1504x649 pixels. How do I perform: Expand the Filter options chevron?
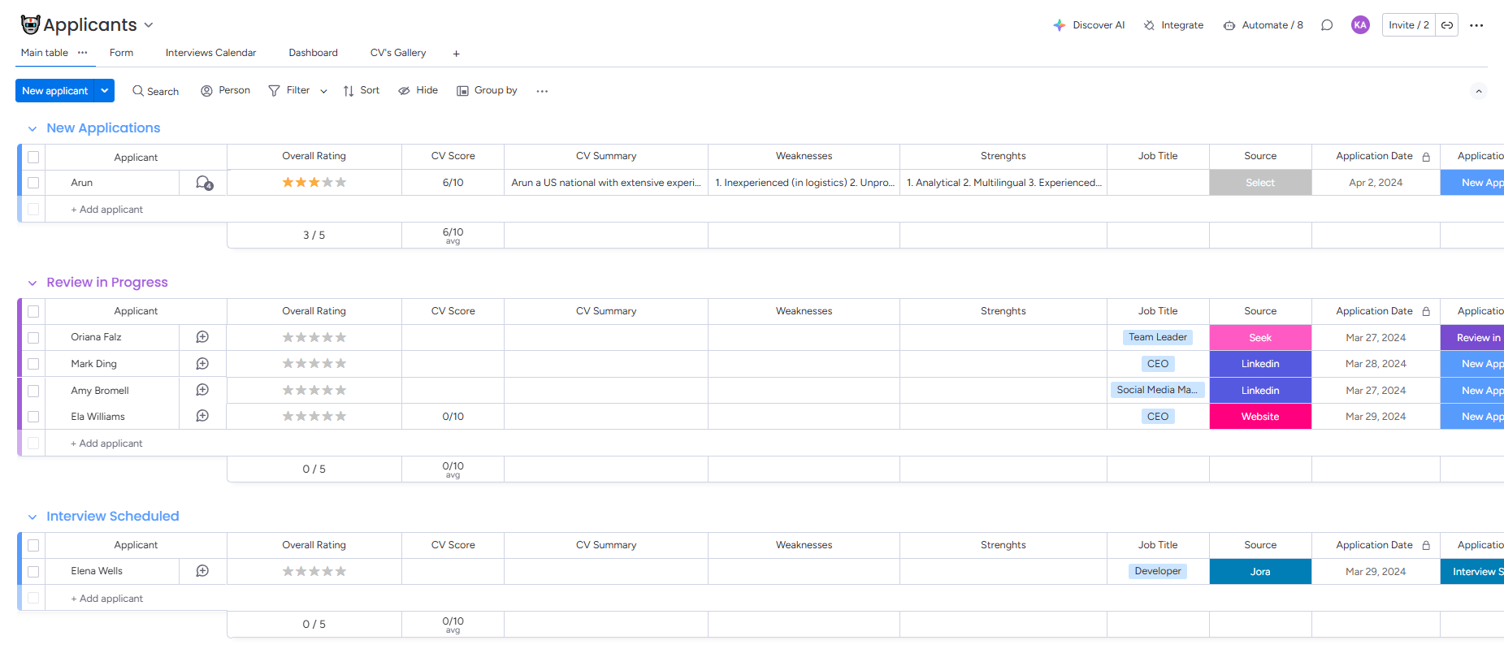pos(323,91)
